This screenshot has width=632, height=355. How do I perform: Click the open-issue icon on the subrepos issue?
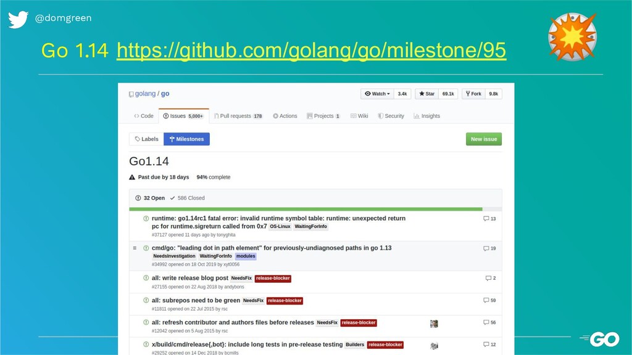pyautogui.click(x=146, y=300)
